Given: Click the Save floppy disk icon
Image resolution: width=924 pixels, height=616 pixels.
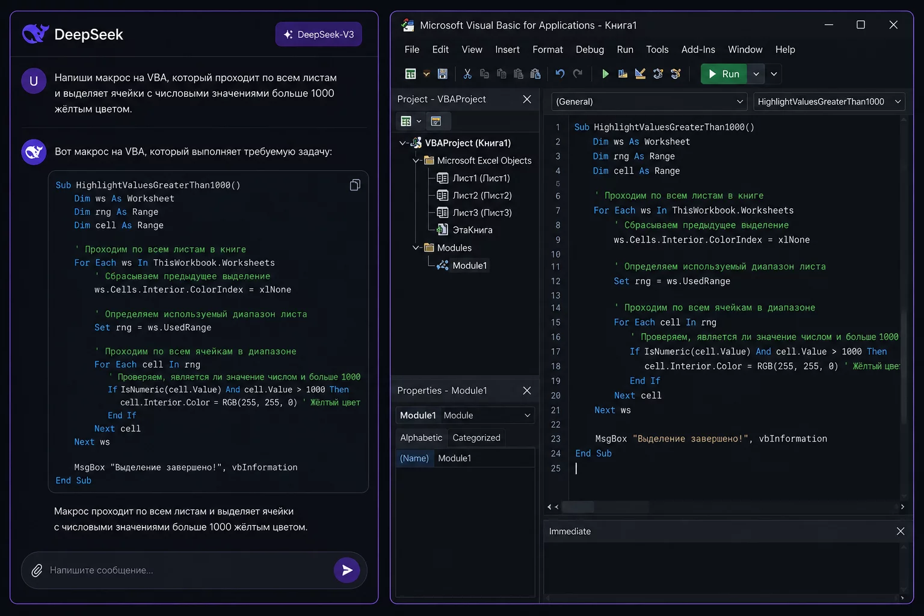Looking at the screenshot, I should pyautogui.click(x=443, y=74).
